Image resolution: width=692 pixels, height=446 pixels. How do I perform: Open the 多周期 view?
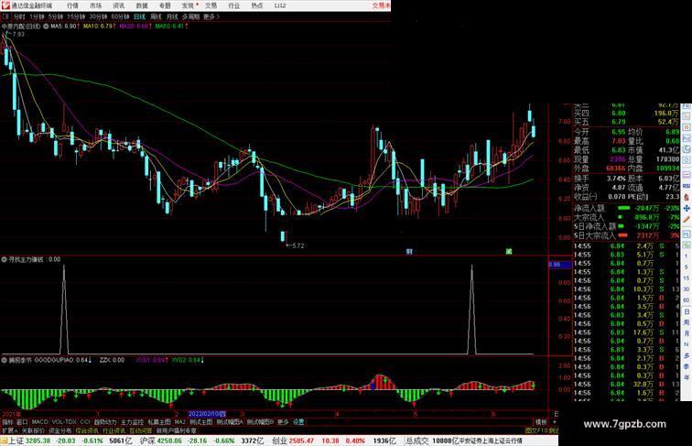[x=190, y=16]
